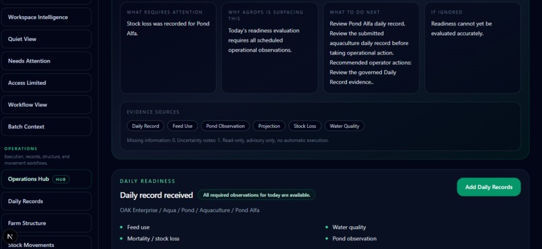The image size is (542, 249).
Task: Click the round N logo icon
Action: (10, 237)
